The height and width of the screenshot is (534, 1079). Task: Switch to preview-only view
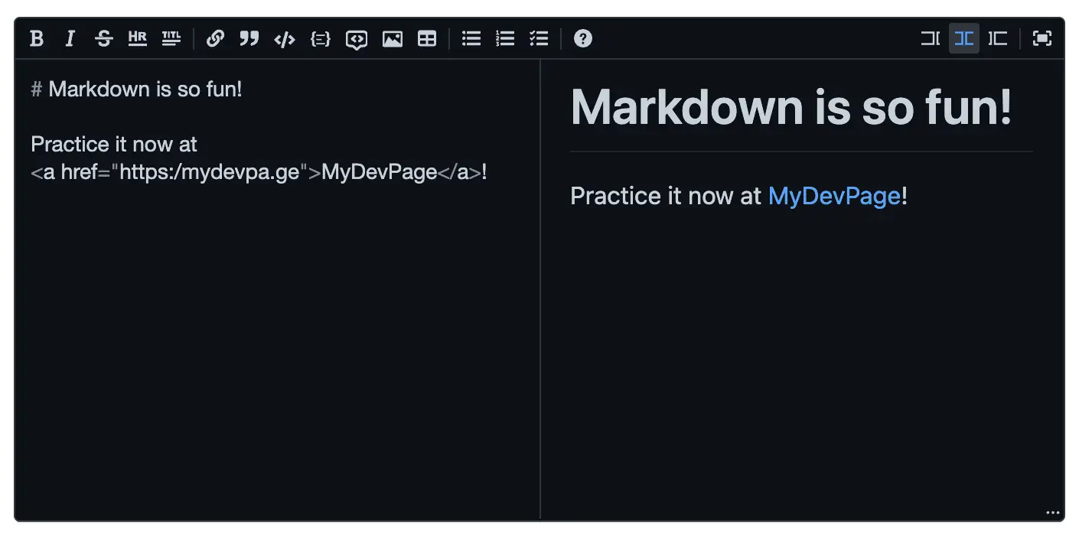[x=998, y=38]
